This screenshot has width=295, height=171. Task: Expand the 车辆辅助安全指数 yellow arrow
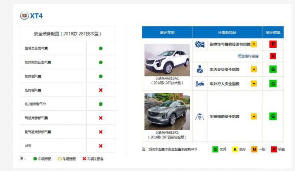tap(254, 116)
